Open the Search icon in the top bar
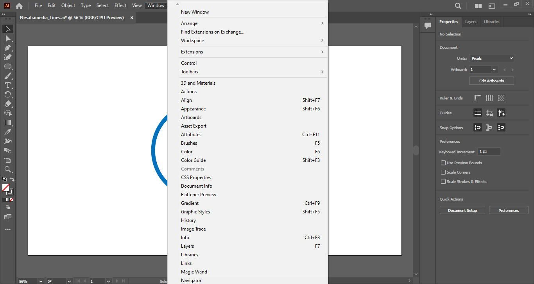 point(458,5)
